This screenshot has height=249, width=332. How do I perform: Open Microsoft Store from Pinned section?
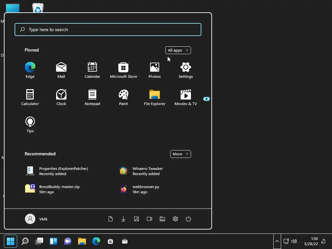click(124, 70)
